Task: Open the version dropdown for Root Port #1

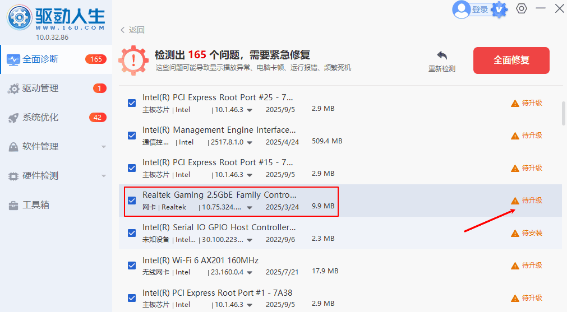Action: [250, 305]
